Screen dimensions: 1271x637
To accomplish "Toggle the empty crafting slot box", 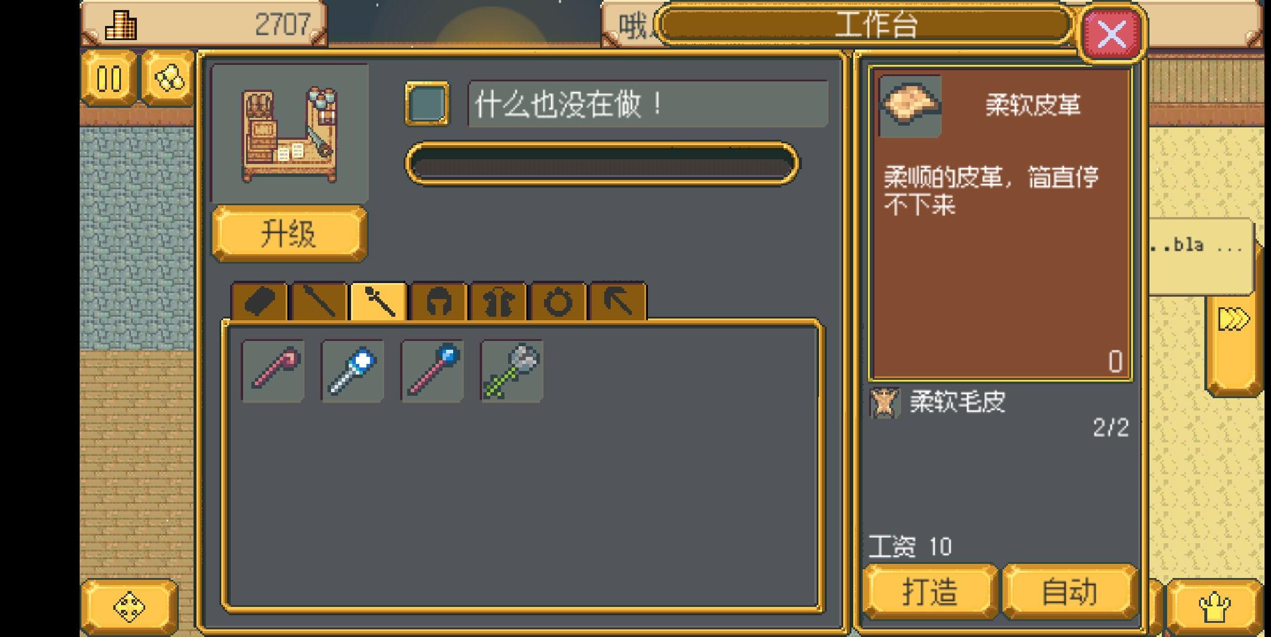I will click(x=427, y=104).
